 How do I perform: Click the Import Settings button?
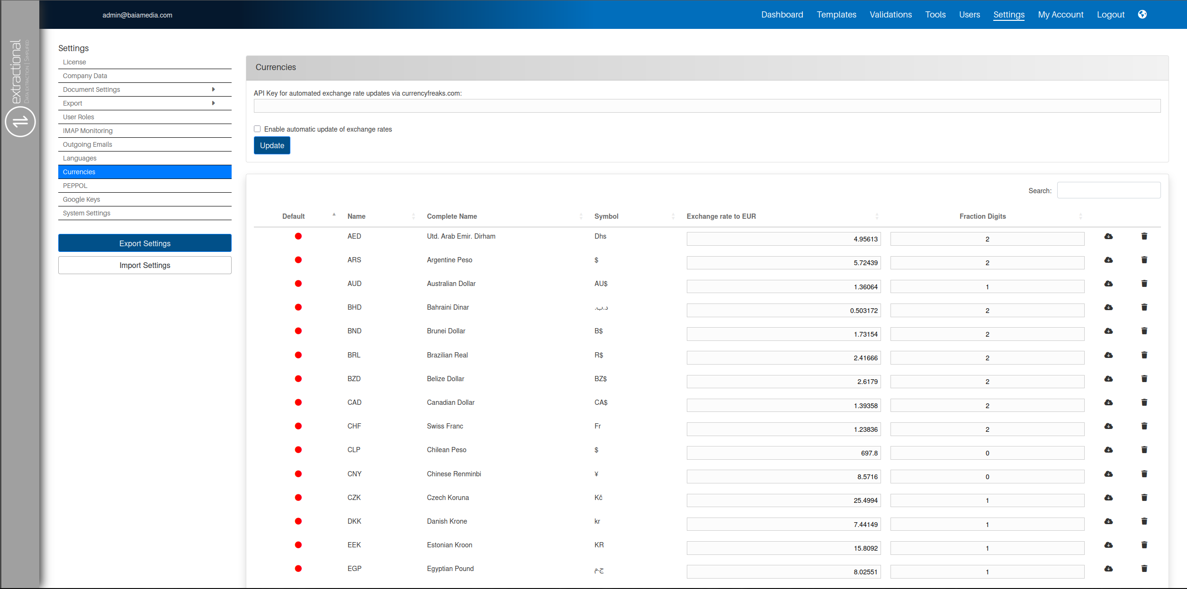pyautogui.click(x=144, y=265)
